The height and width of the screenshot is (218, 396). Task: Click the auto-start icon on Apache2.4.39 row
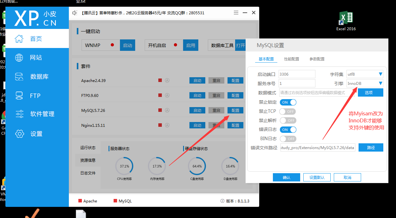click(x=167, y=80)
